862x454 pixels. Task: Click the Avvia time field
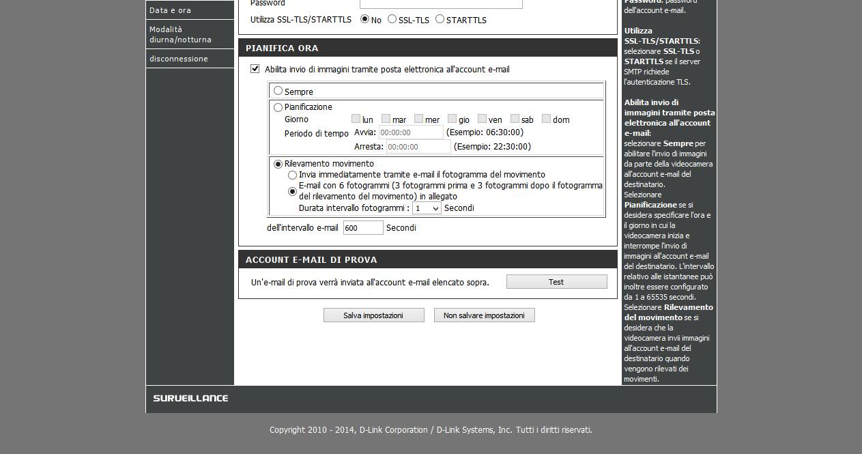pyautogui.click(x=411, y=132)
